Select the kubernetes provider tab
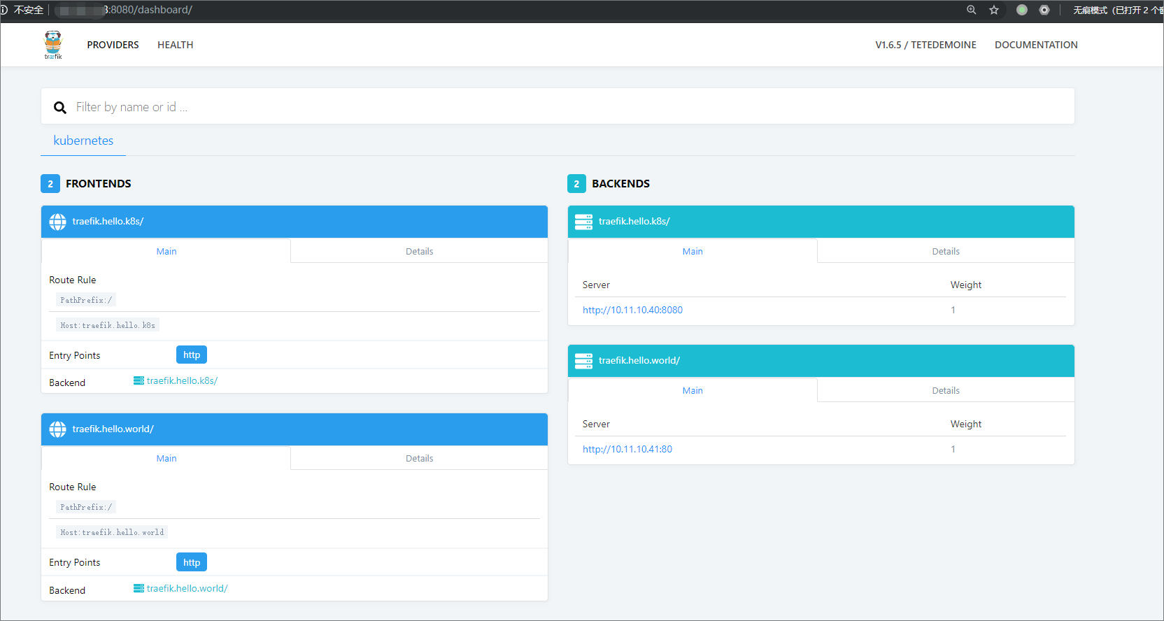 tap(83, 141)
